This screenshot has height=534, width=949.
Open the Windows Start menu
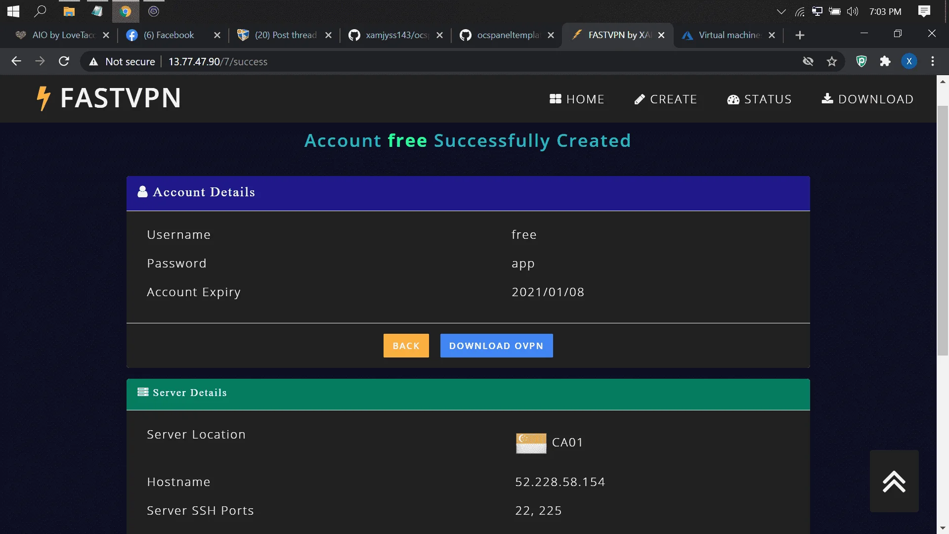click(13, 11)
